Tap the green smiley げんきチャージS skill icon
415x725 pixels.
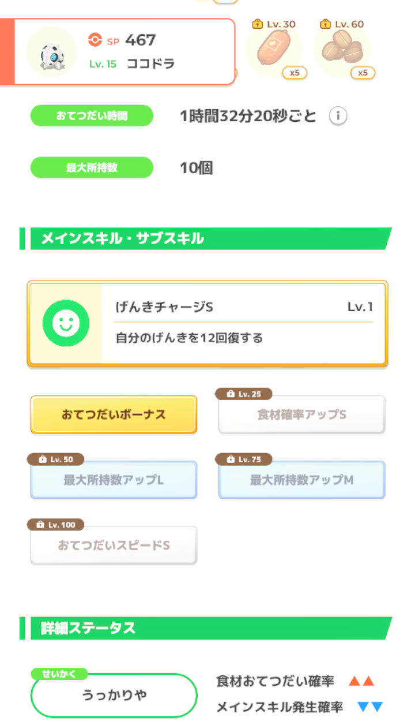pyautogui.click(x=66, y=323)
